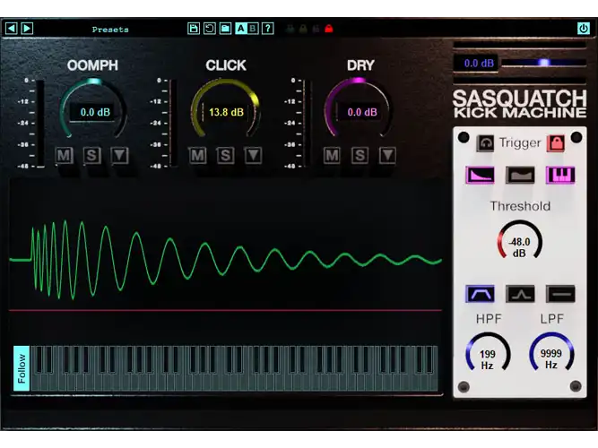Viewport: 598px width, 448px height.
Task: Select the MIDI keyboard trigger mode icon
Action: coord(560,176)
